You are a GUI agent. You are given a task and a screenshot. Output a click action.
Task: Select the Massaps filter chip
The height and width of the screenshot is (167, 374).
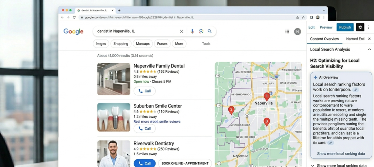coord(143,43)
